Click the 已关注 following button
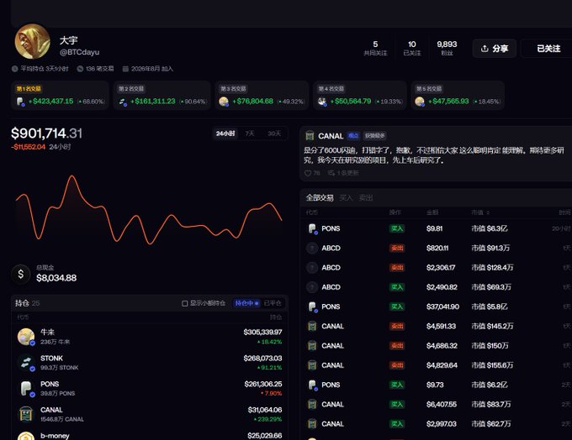Viewport: 572px width, 440px height. pyautogui.click(x=548, y=49)
